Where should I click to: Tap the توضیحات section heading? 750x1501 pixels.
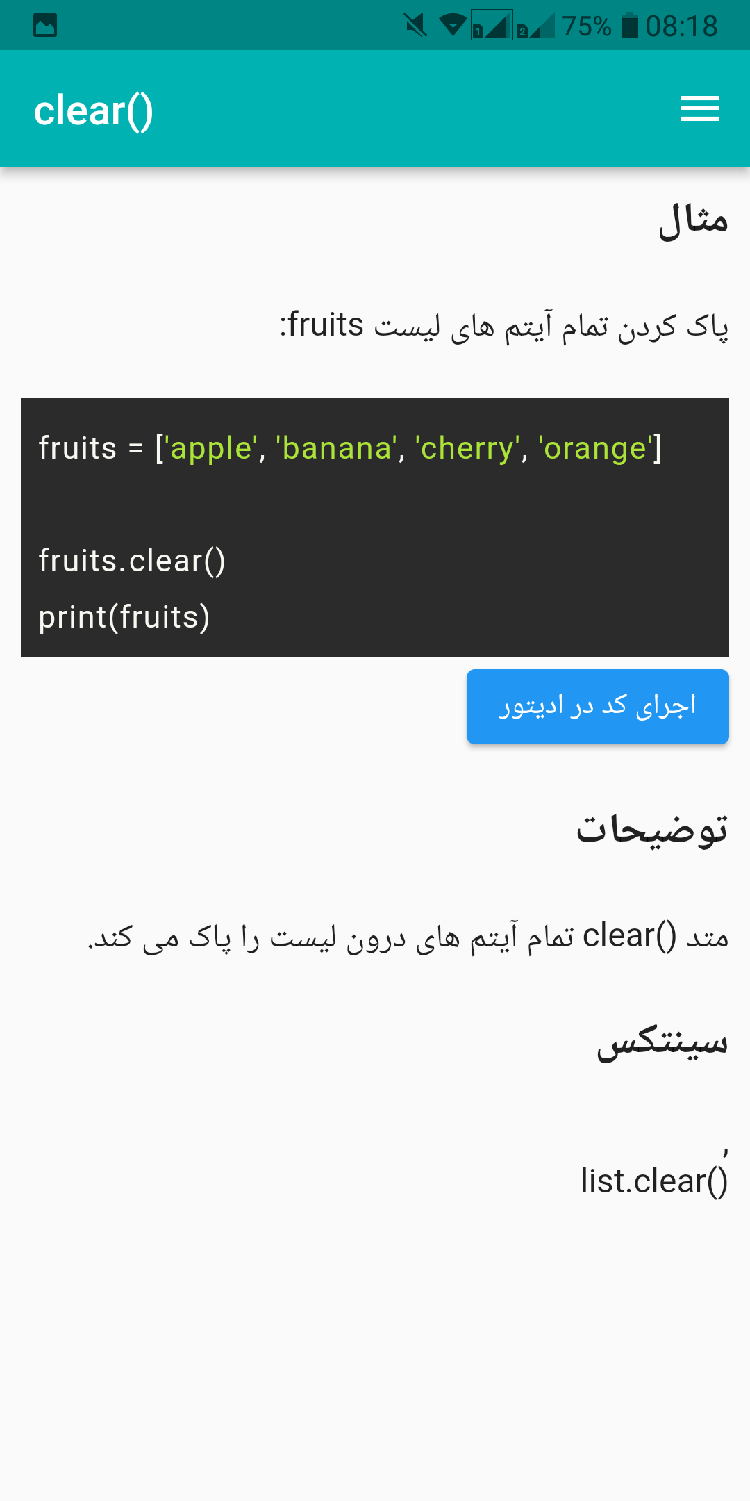651,830
